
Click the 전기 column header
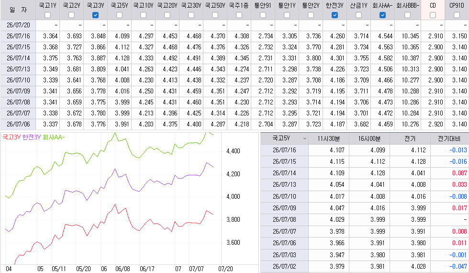410,138
